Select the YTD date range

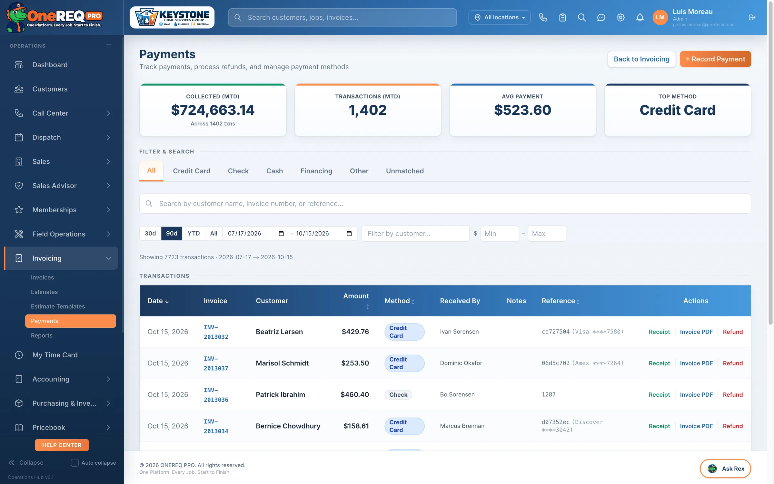pyautogui.click(x=193, y=234)
